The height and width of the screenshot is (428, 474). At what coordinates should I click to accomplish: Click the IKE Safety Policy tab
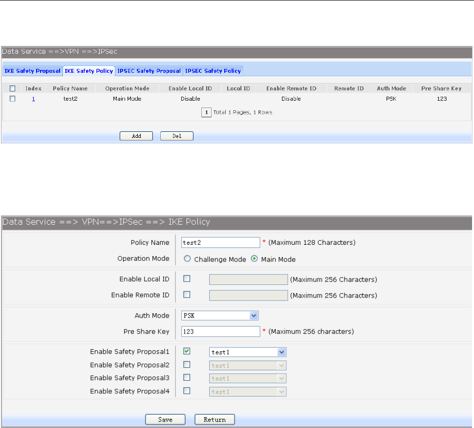point(89,71)
